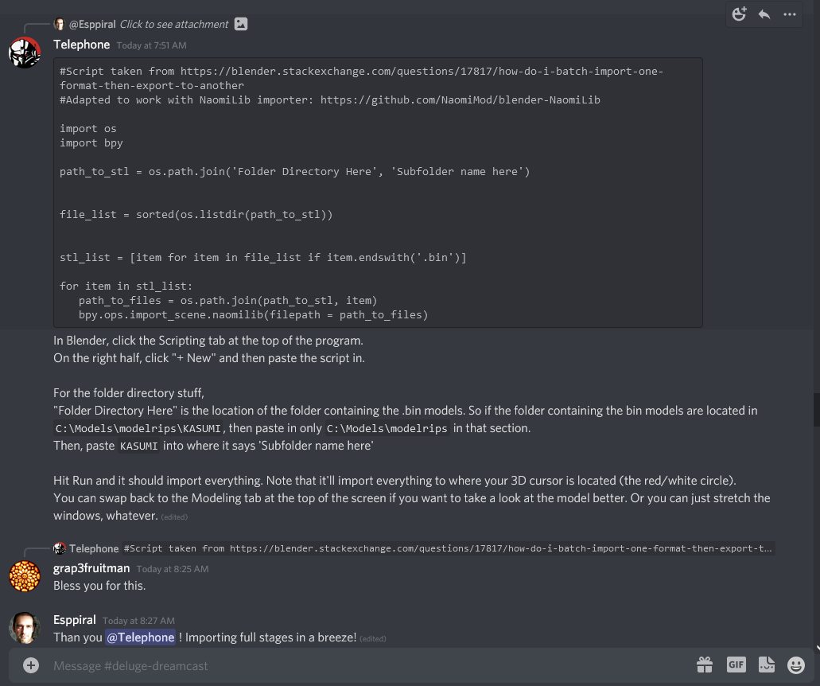Click Esppiral's profile avatar
Image resolution: width=820 pixels, height=686 pixels.
click(25, 628)
